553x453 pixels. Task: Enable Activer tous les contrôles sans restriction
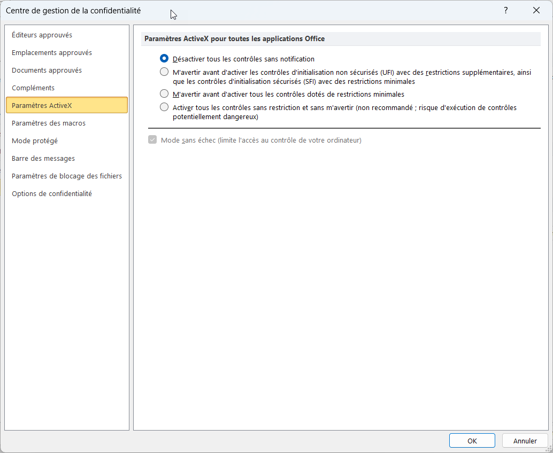point(164,107)
